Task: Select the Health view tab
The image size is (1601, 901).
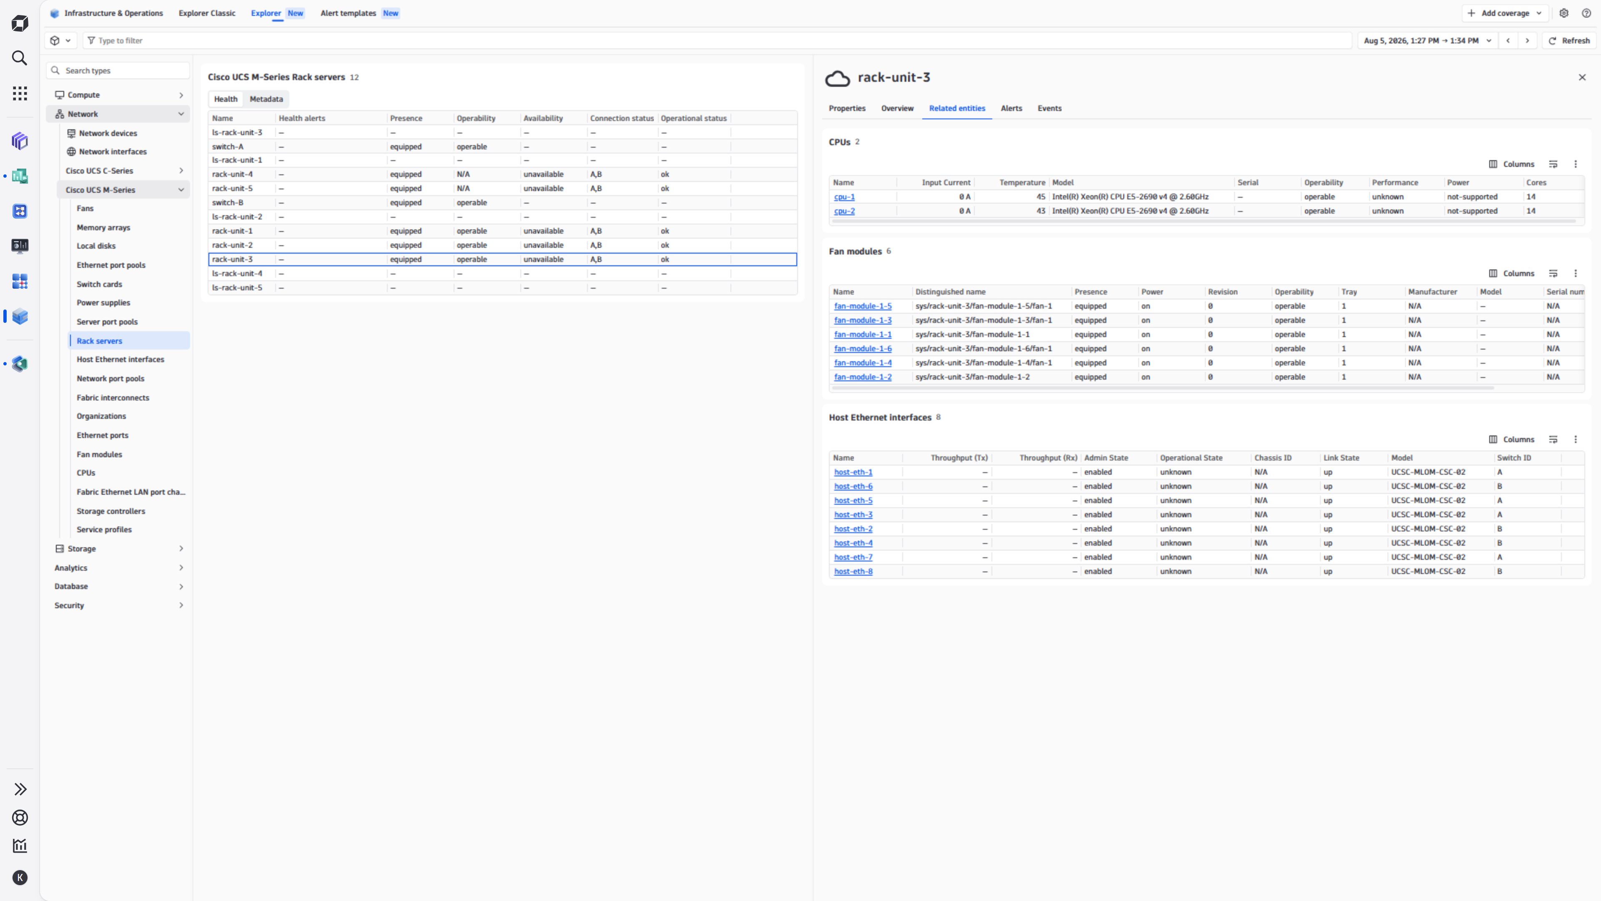Action: [226, 99]
